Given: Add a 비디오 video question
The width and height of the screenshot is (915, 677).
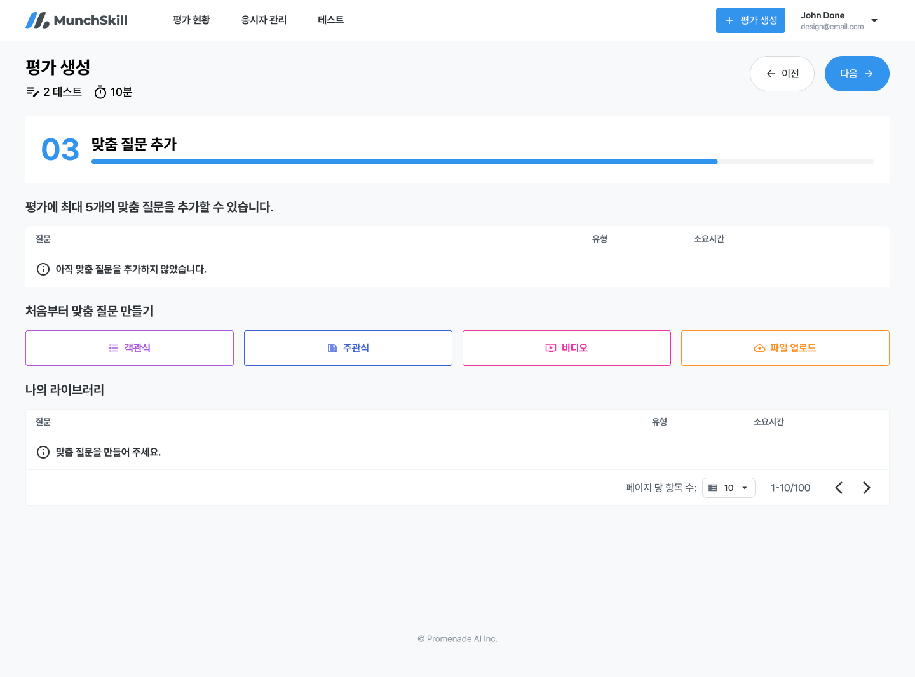Looking at the screenshot, I should pyautogui.click(x=567, y=348).
